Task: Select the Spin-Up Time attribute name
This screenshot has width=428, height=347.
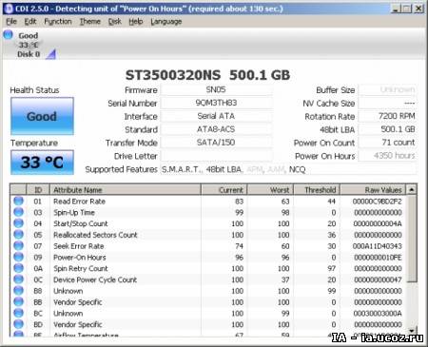Action: [74, 212]
